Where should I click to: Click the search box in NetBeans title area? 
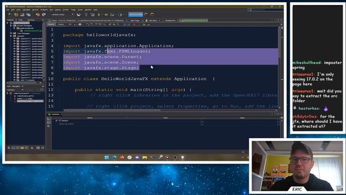(x=265, y=10)
